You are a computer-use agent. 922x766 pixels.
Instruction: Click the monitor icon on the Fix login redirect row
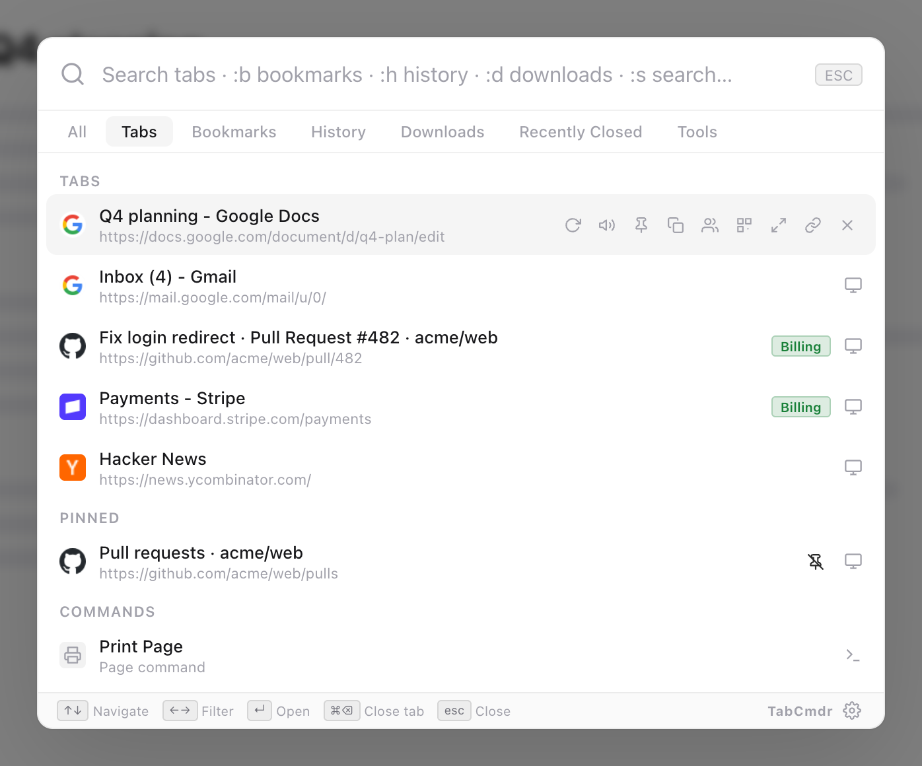pyautogui.click(x=853, y=346)
